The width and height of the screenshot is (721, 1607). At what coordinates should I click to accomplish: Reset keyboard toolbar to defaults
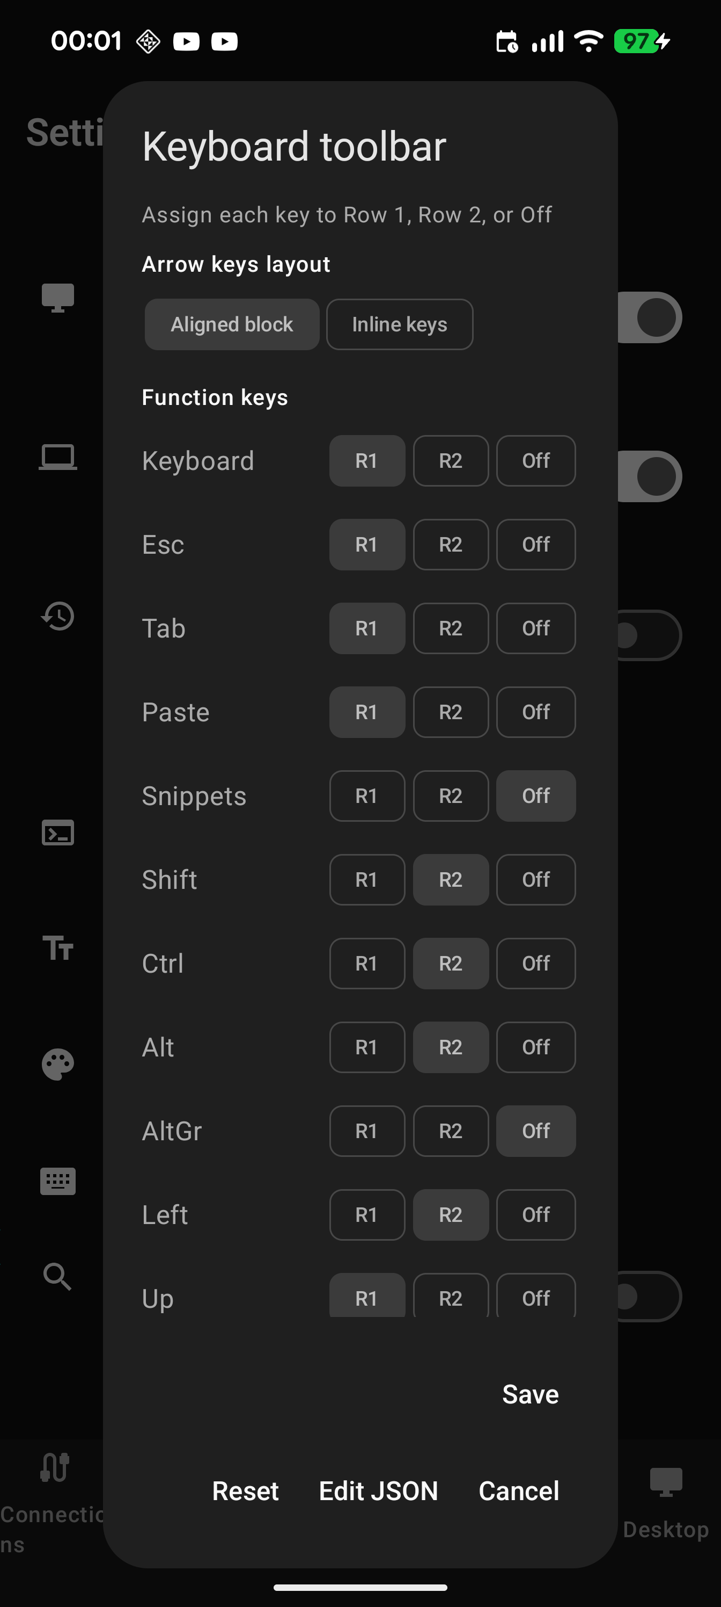click(246, 1490)
